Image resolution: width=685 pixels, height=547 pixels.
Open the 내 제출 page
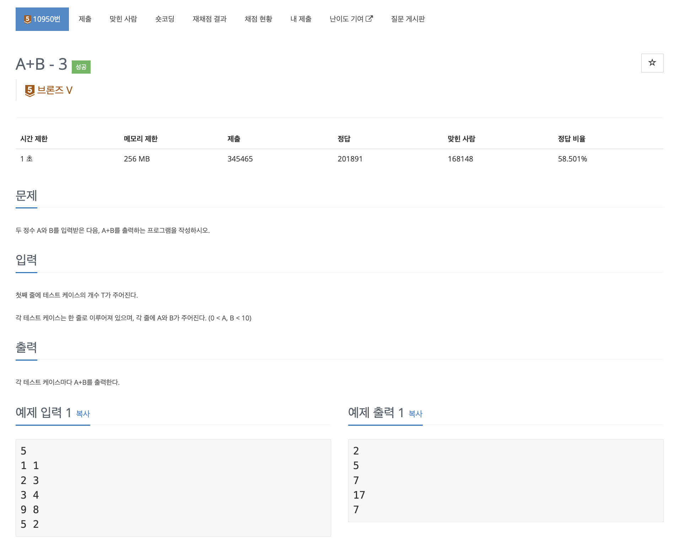point(301,19)
